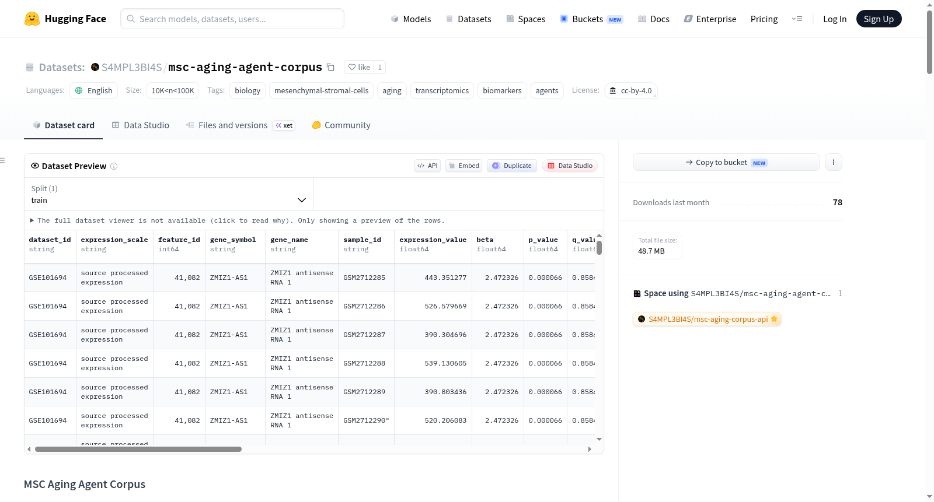Click the table scroll-right arrow
934x502 pixels.
(x=590, y=449)
